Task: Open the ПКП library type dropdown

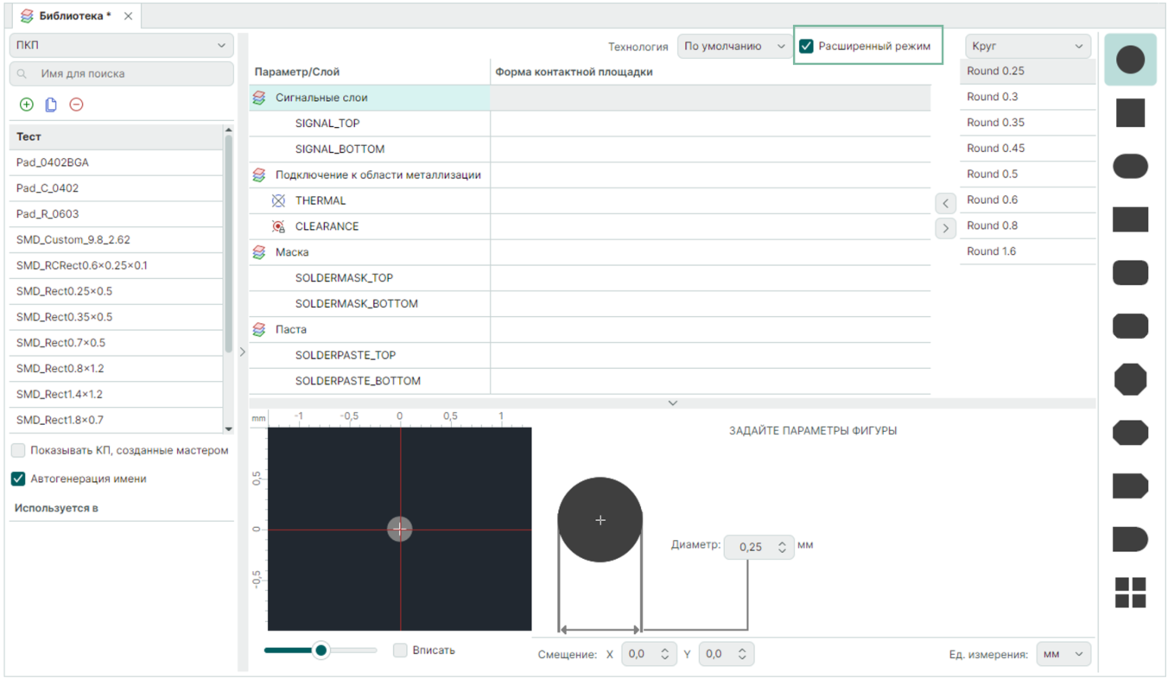Action: [121, 46]
